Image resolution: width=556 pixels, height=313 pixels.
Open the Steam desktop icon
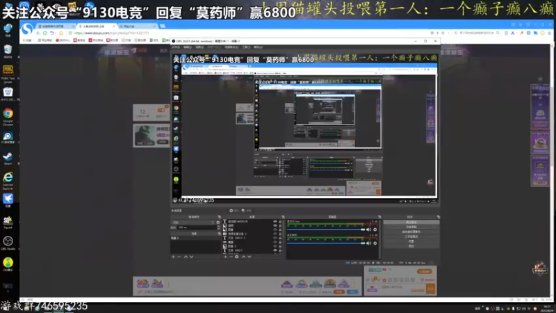(x=8, y=158)
